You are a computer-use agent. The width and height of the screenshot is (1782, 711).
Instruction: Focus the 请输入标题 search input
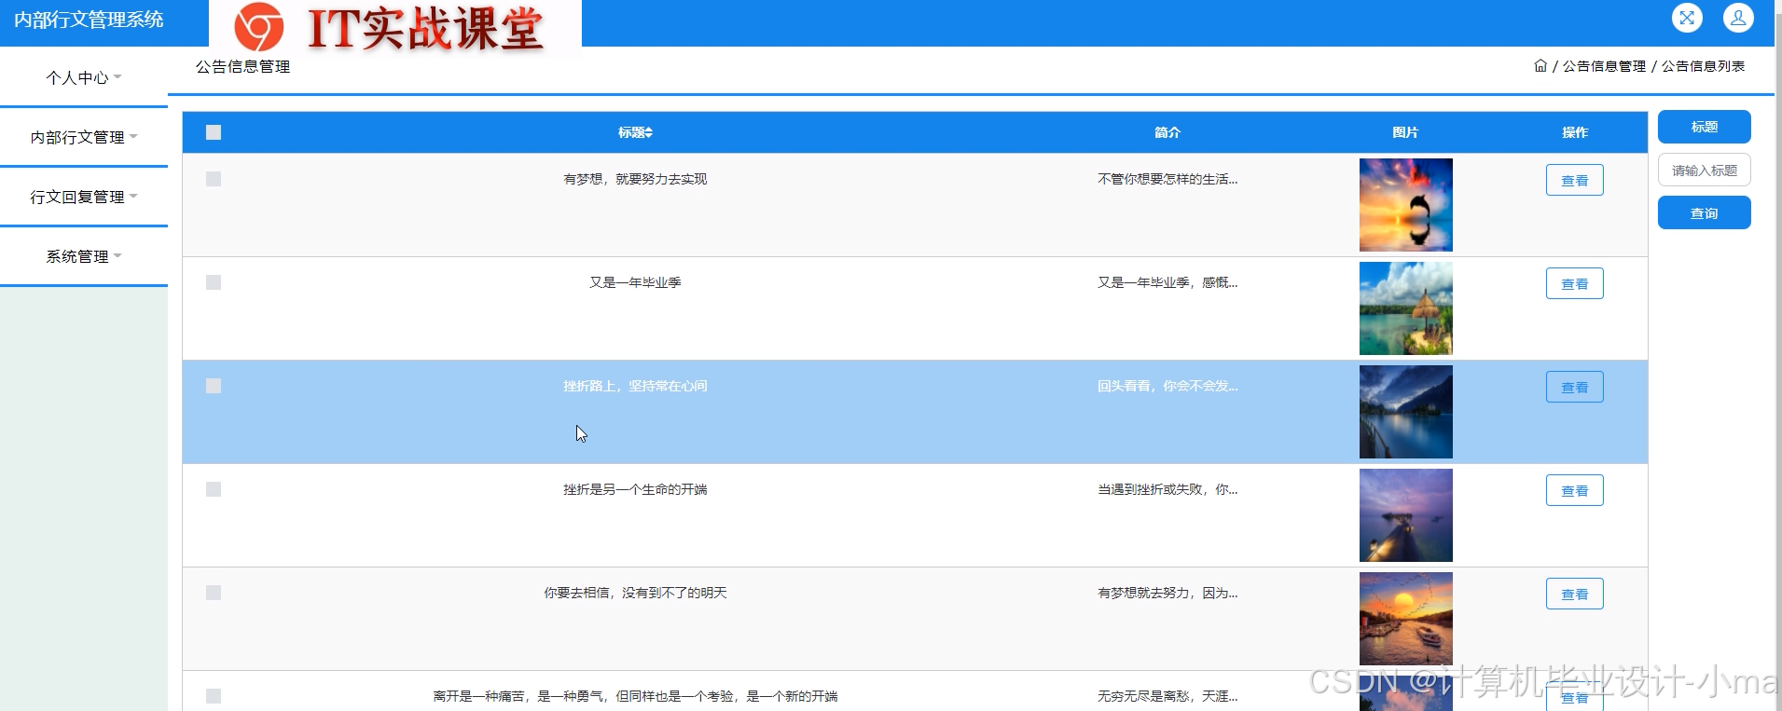click(x=1704, y=170)
